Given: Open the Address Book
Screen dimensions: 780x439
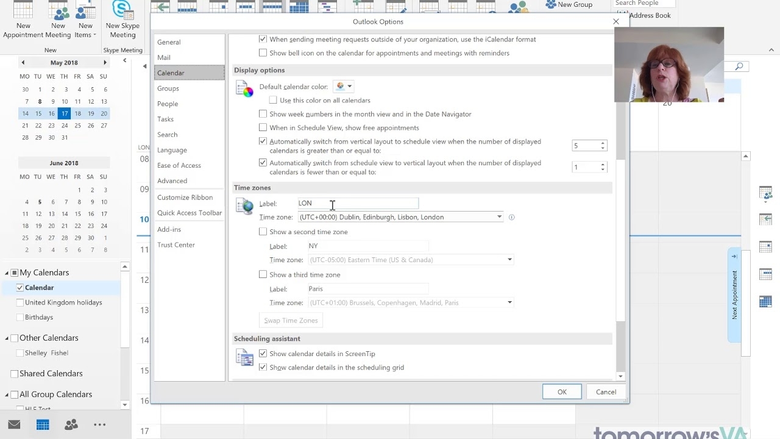Looking at the screenshot, I should pos(644,15).
